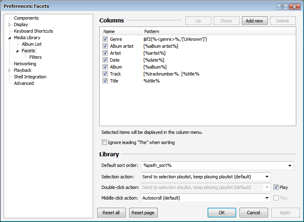Toggle the Album artist column checkbox
This screenshot has height=222, width=304.
coord(105,46)
